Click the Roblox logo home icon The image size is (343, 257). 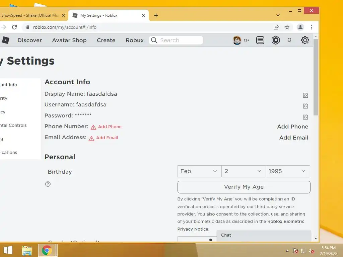(5, 40)
